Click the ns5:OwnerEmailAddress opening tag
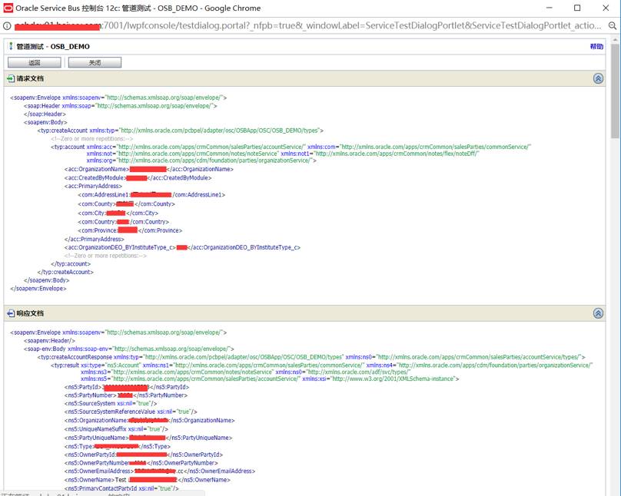Image resolution: width=621 pixels, height=496 pixels. pyautogui.click(x=99, y=471)
